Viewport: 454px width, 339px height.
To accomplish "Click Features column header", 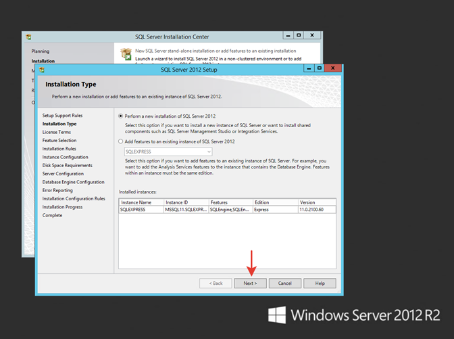I will coord(231,202).
